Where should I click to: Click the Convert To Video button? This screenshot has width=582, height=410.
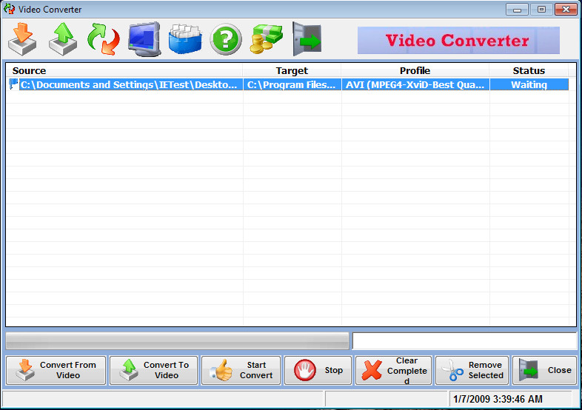coord(154,370)
